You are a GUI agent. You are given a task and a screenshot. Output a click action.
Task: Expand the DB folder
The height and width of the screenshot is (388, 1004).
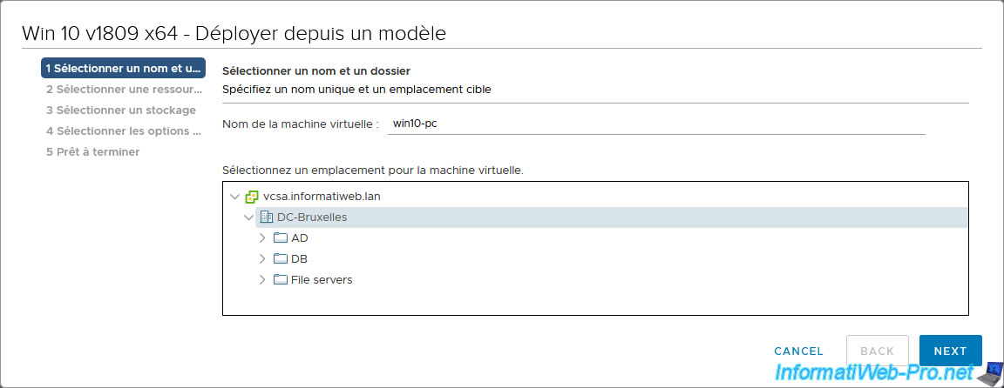pos(262,259)
